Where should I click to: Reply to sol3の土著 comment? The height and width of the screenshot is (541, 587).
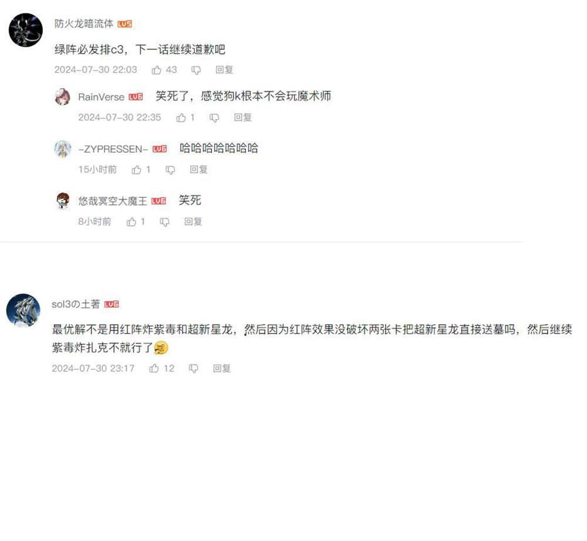222,368
